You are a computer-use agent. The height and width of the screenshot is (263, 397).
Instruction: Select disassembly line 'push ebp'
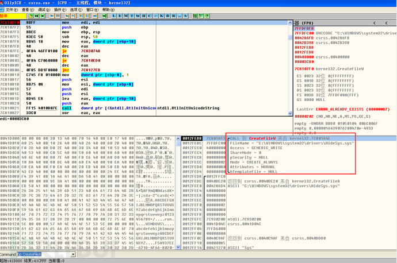coord(144,28)
